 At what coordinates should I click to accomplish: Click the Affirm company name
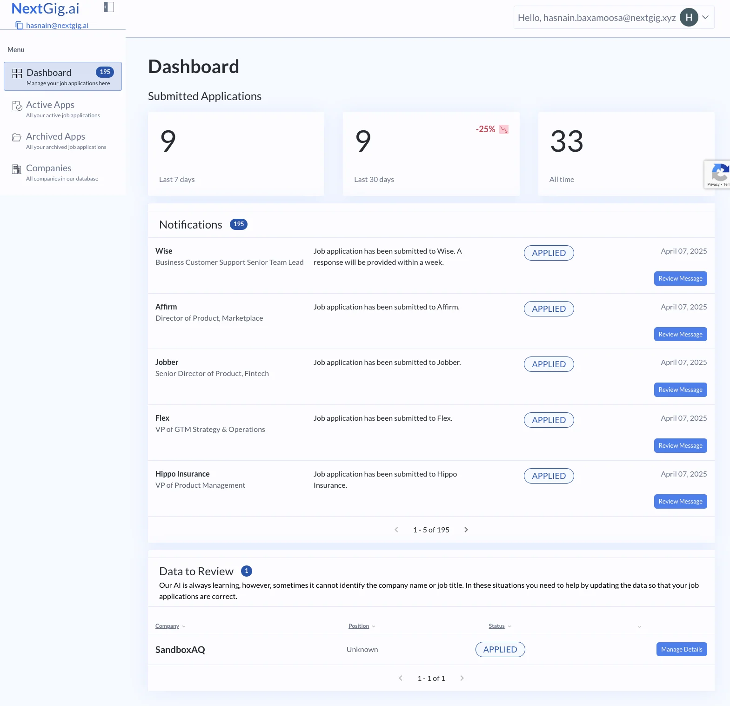point(166,307)
